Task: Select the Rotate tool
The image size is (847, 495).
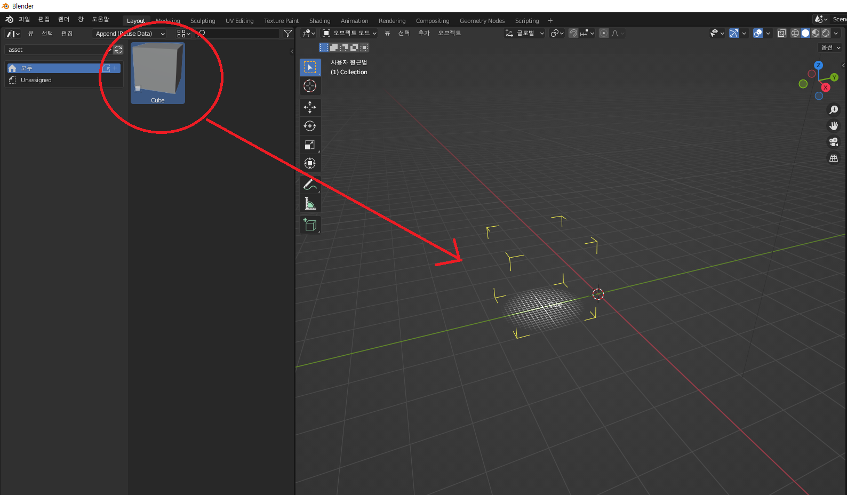Action: point(310,126)
